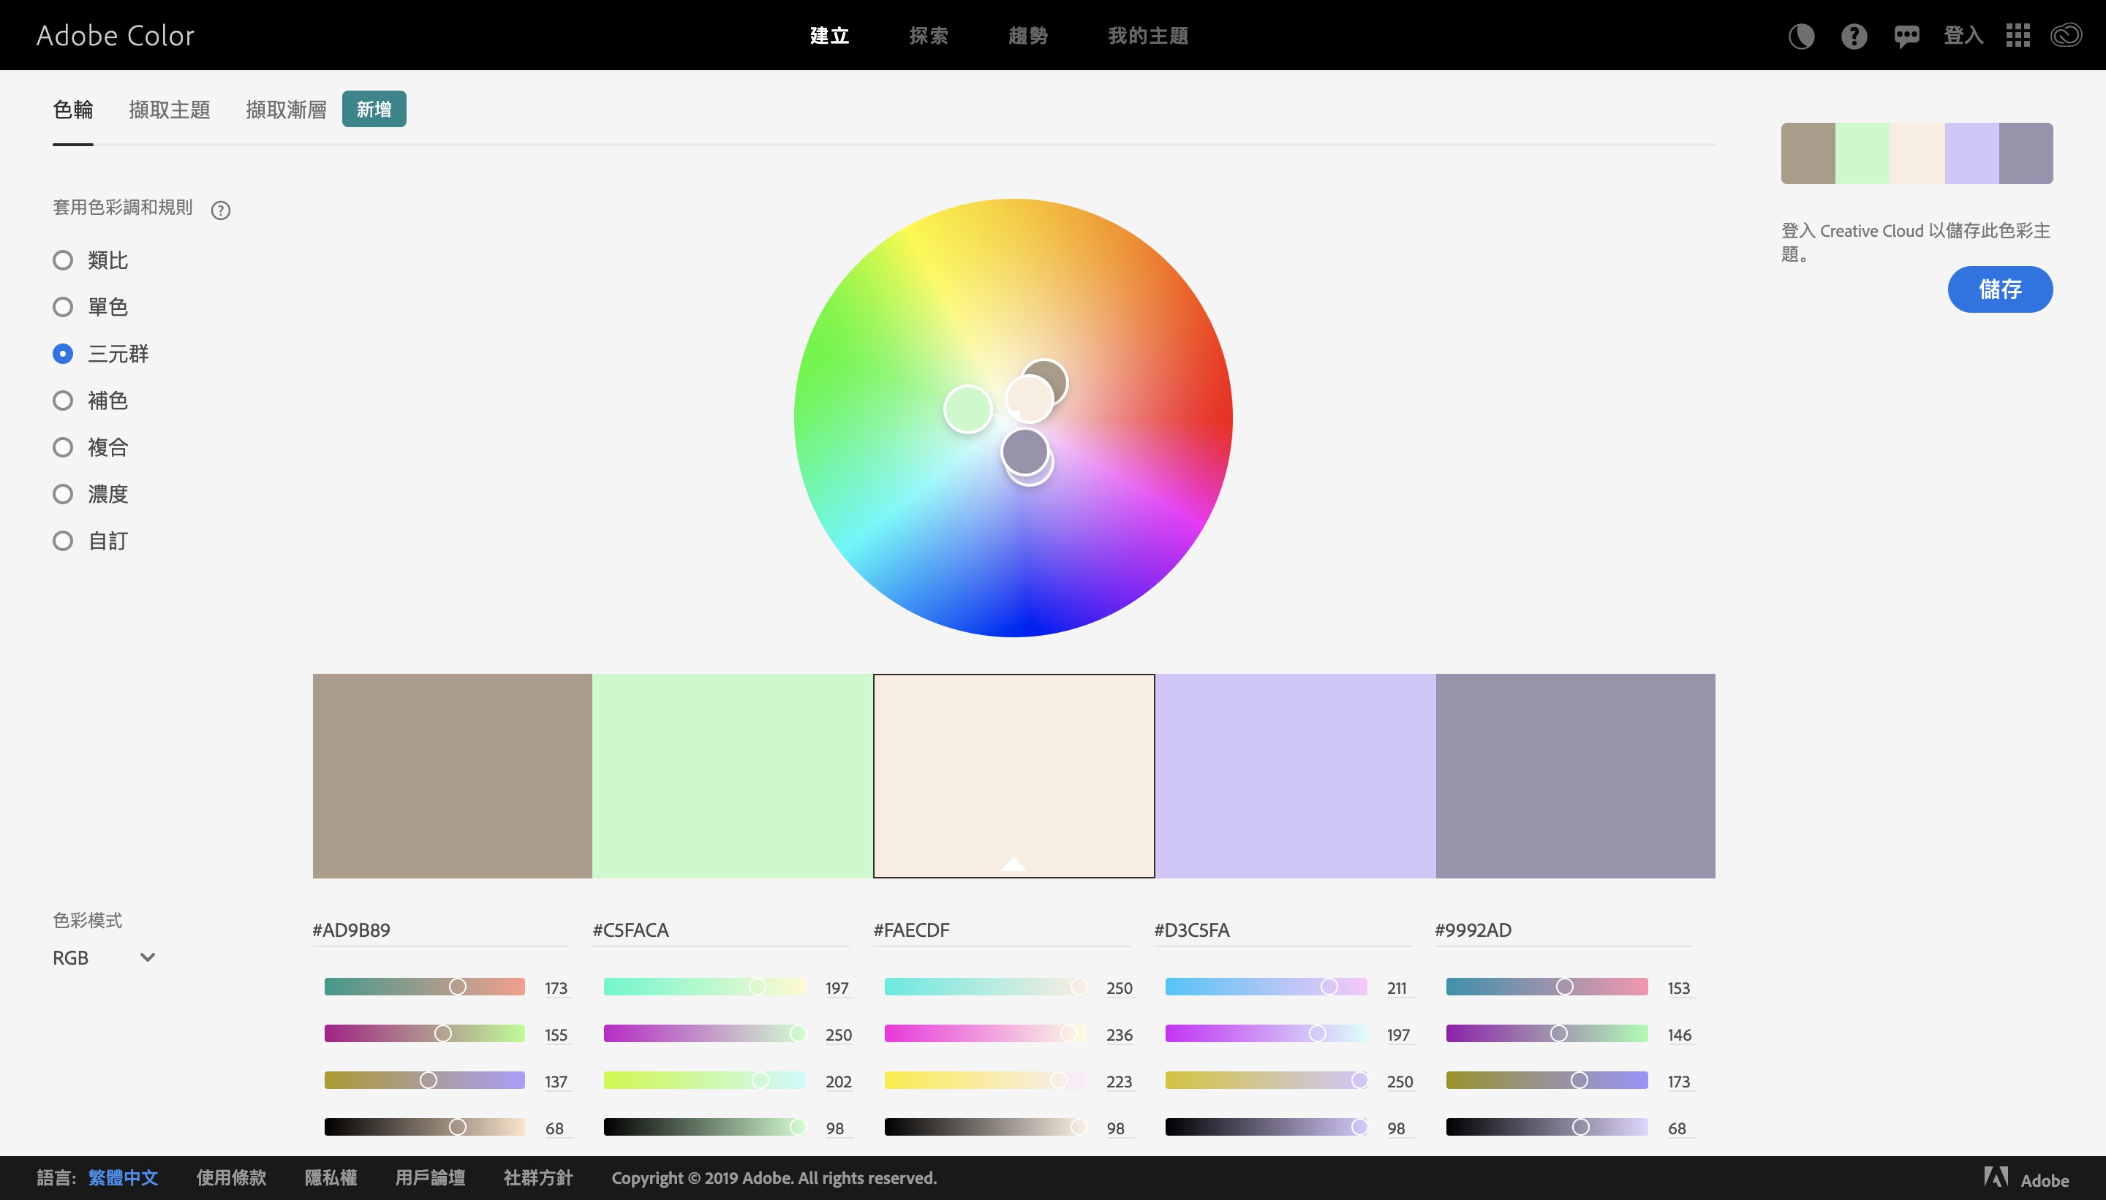The width and height of the screenshot is (2106, 1200).
Task: Select the 類比 harmony rule
Action: 63,260
